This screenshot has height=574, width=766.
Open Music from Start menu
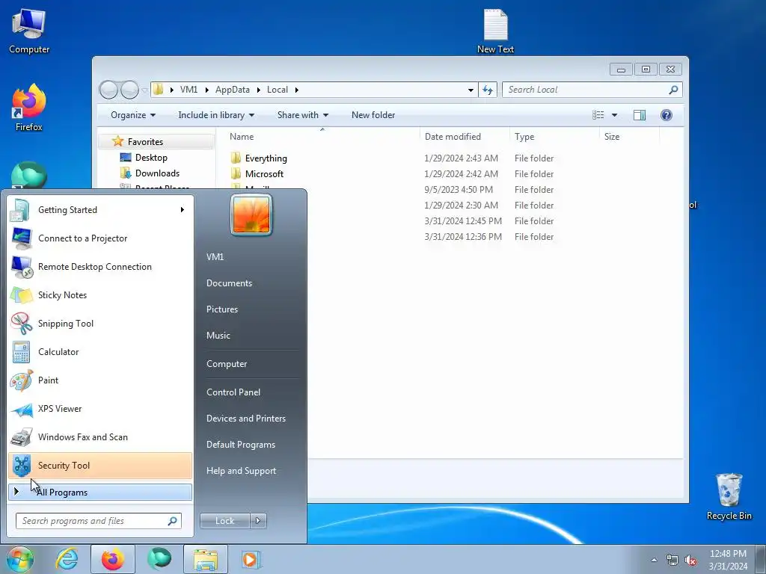pos(218,336)
